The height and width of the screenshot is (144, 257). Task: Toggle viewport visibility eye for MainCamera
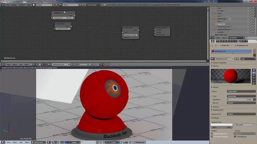248,19
